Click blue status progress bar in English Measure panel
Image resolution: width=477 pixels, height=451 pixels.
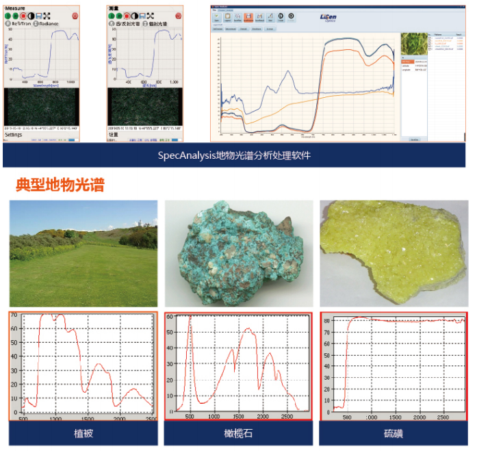(72, 140)
